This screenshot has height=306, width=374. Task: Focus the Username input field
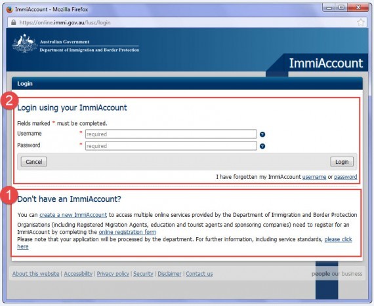(x=171, y=134)
